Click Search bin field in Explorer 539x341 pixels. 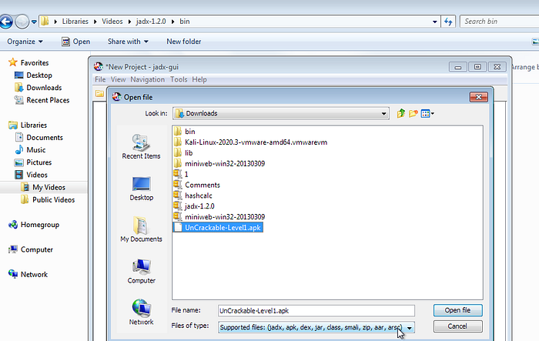(x=500, y=22)
